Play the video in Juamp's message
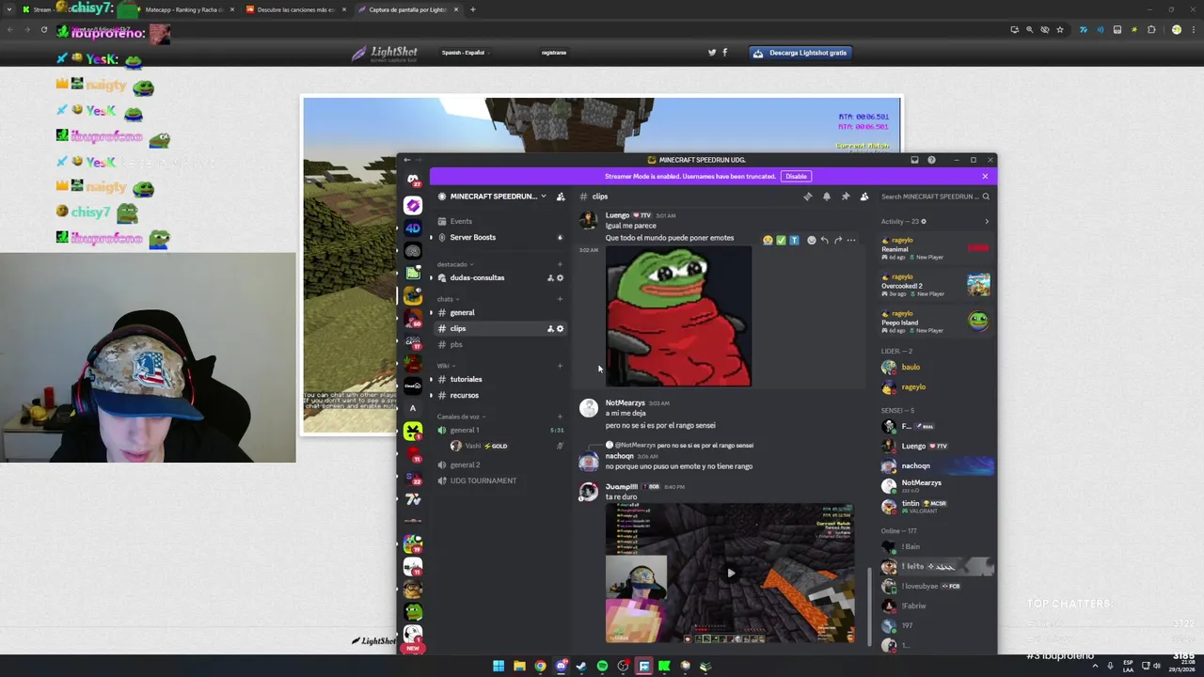 click(x=730, y=573)
